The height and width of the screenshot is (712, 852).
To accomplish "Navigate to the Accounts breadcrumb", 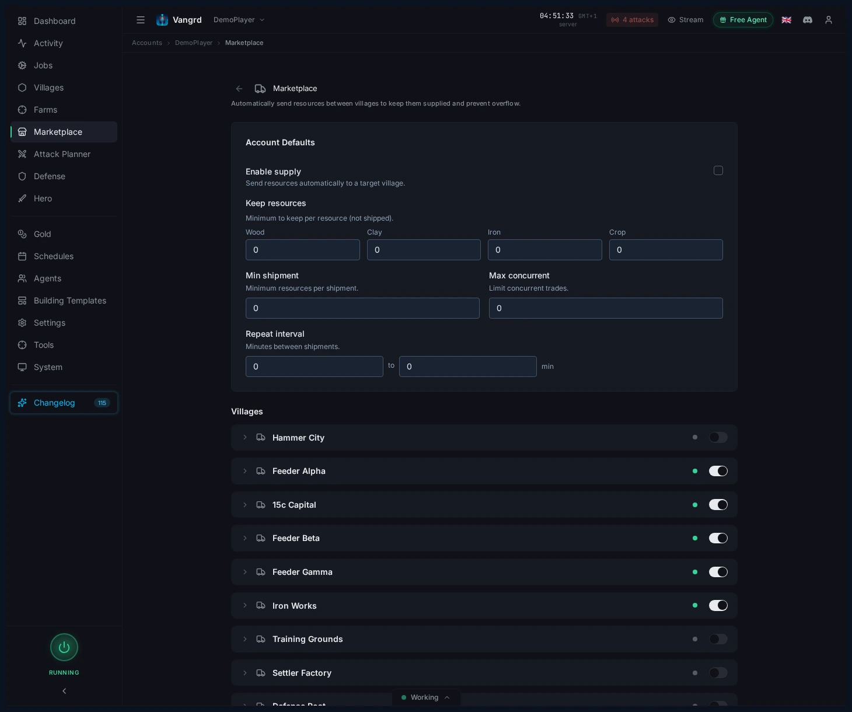I will point(147,43).
